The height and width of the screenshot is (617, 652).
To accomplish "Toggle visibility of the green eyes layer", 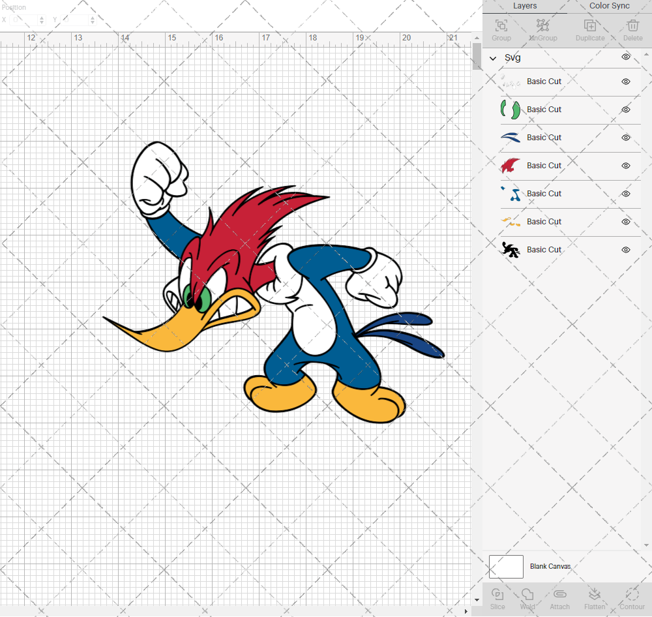I will [x=626, y=110].
